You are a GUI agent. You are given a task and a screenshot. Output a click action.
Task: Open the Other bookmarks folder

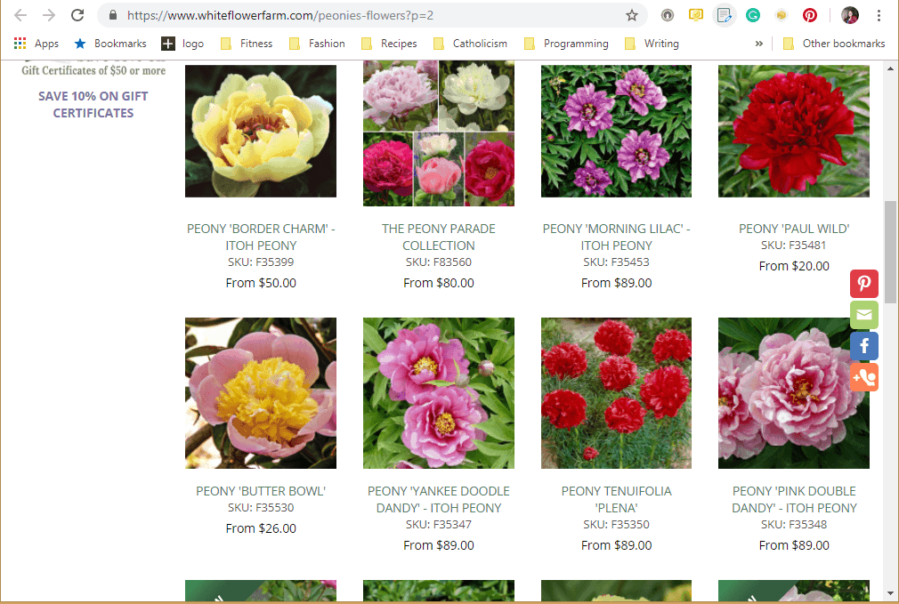(x=833, y=43)
